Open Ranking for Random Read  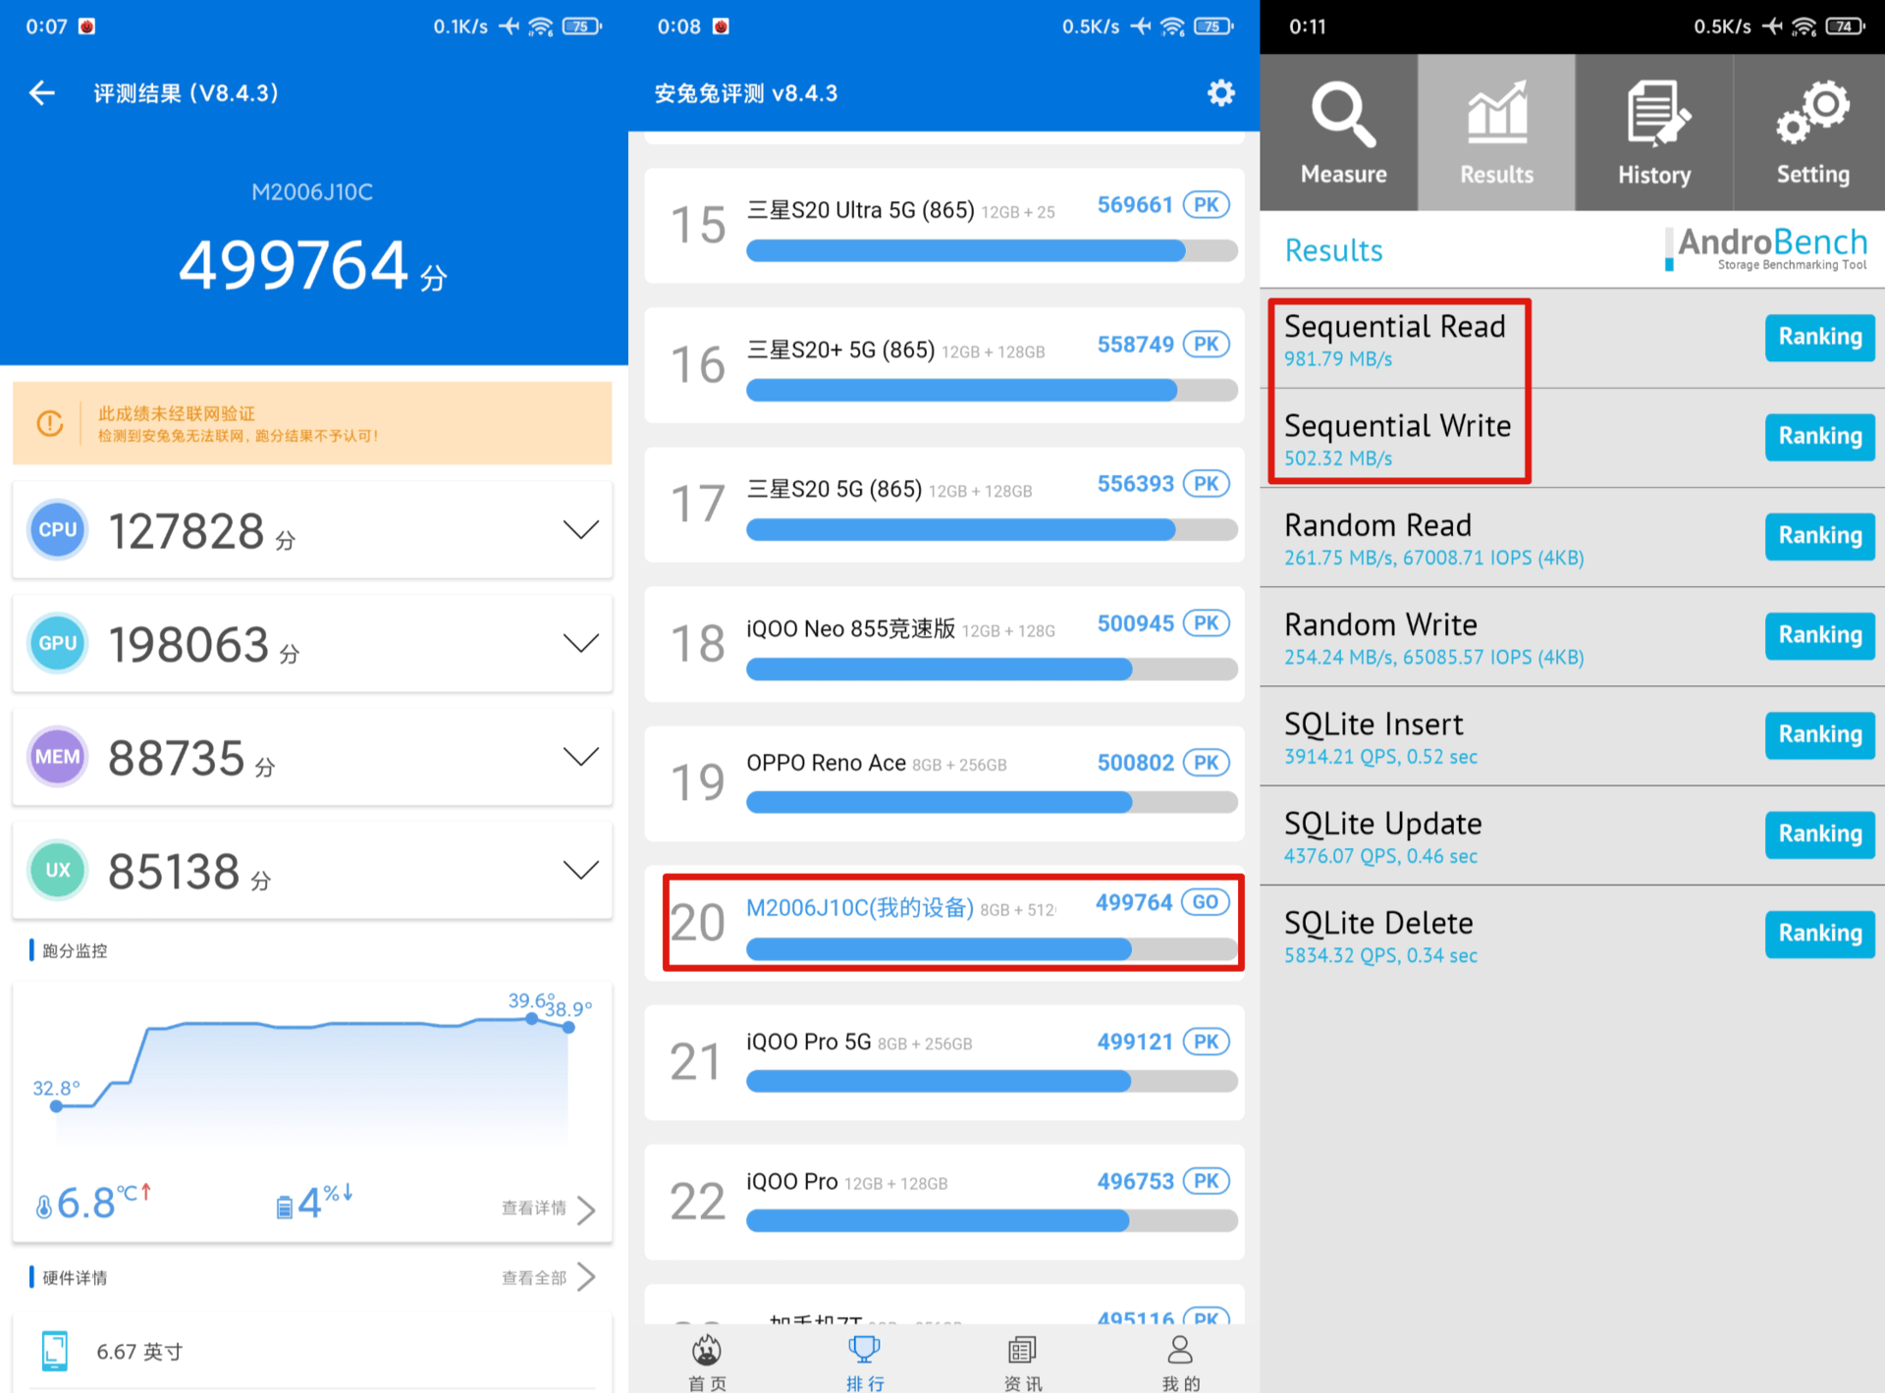coord(1819,536)
